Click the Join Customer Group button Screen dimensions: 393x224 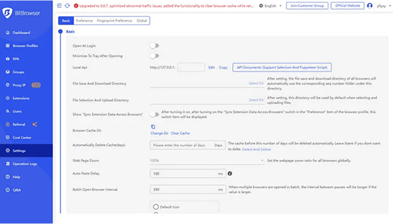pyautogui.click(x=307, y=5)
